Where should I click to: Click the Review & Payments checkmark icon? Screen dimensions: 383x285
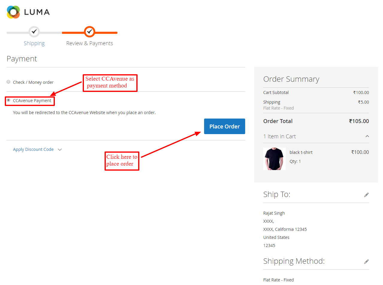coord(89,31)
